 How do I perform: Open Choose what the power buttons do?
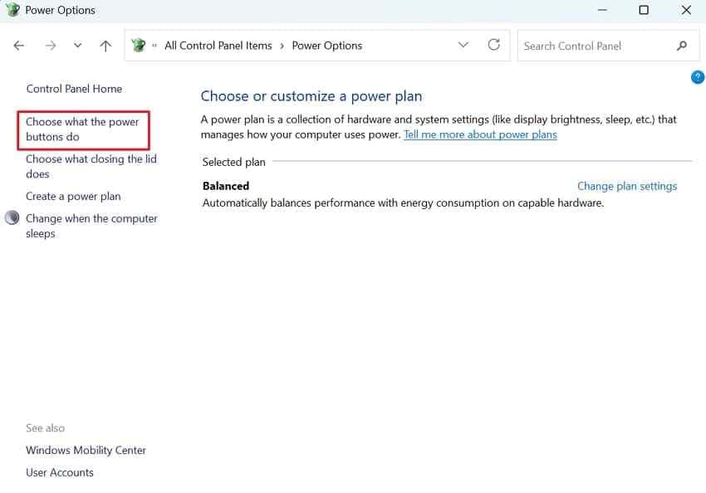[x=82, y=129]
